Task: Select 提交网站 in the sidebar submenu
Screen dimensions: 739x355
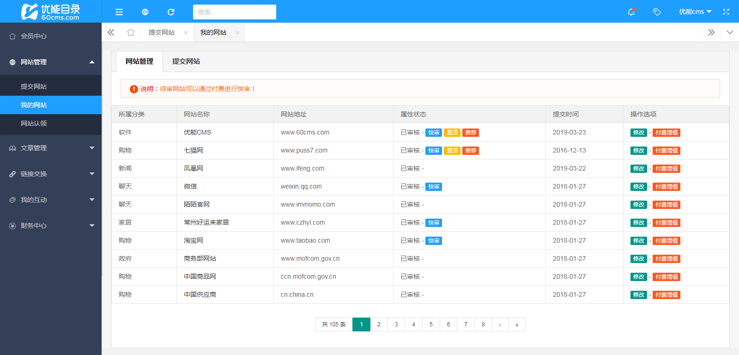Action: click(x=51, y=86)
